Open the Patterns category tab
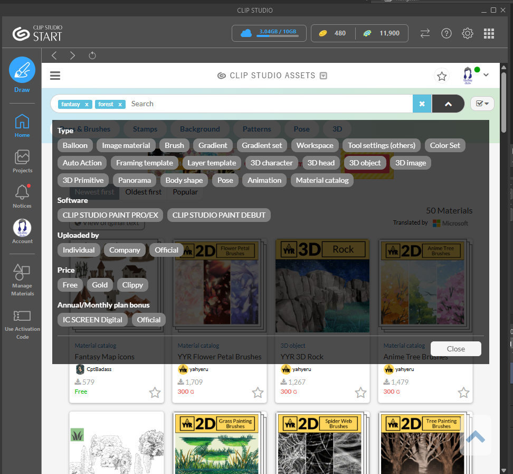The width and height of the screenshot is (513, 474). pyautogui.click(x=256, y=129)
